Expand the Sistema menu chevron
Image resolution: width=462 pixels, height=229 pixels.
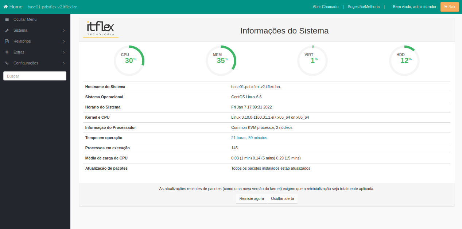point(64,31)
